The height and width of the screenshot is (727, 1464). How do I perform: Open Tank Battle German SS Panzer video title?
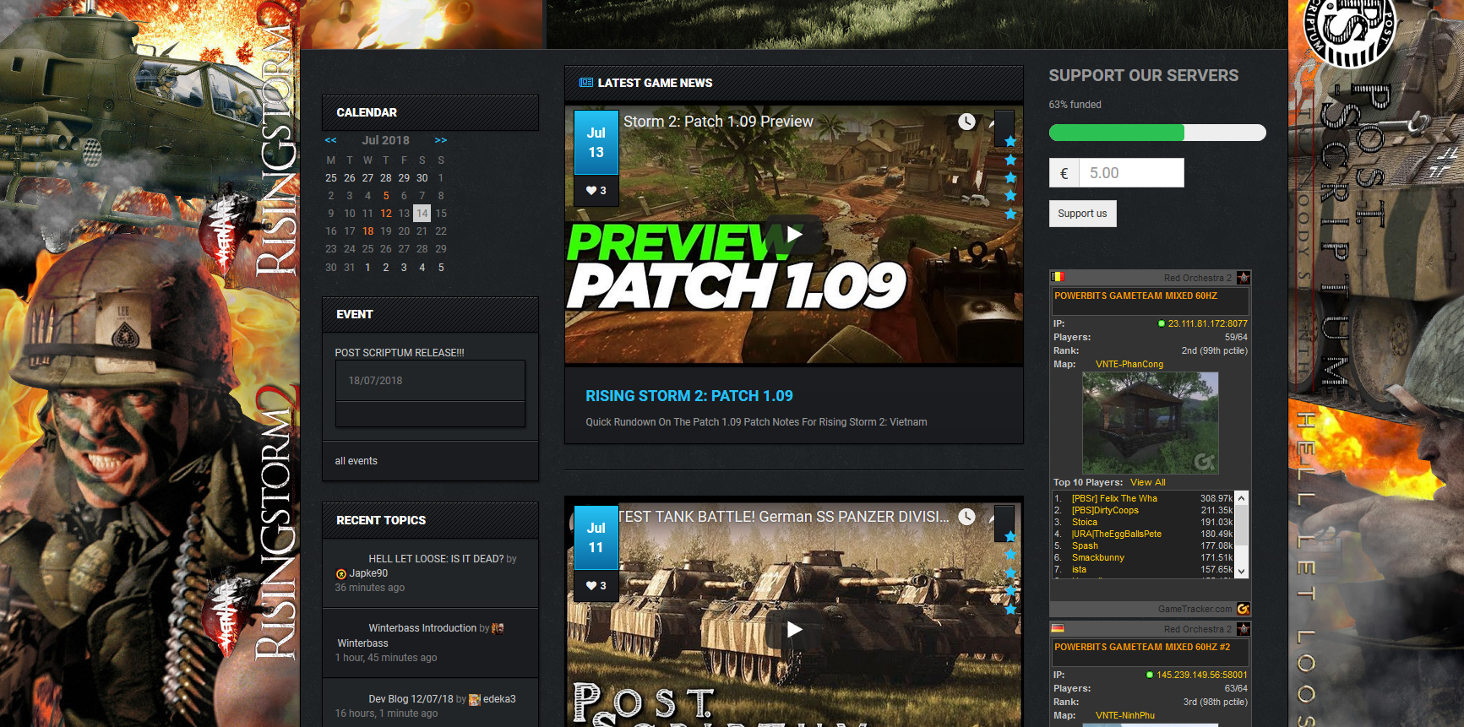pyautogui.click(x=785, y=517)
